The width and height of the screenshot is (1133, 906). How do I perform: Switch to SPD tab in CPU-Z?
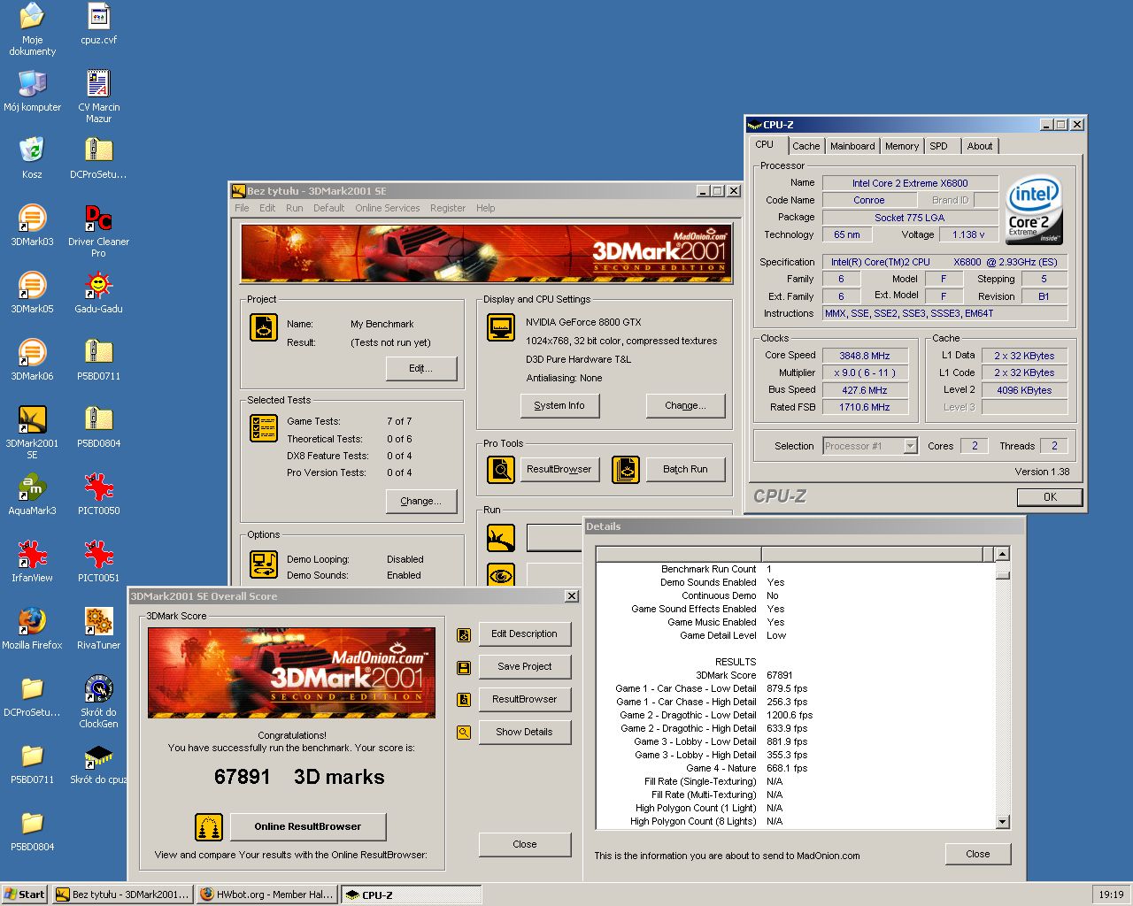[x=938, y=146]
